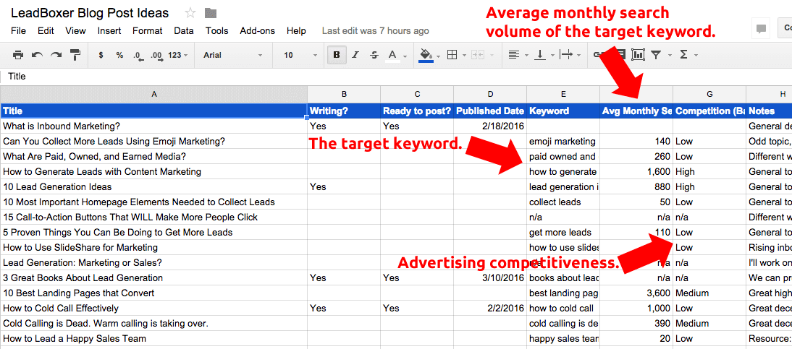Image resolution: width=792 pixels, height=349 pixels.
Task: Select the search volume cell 1,600
Action: (636, 171)
